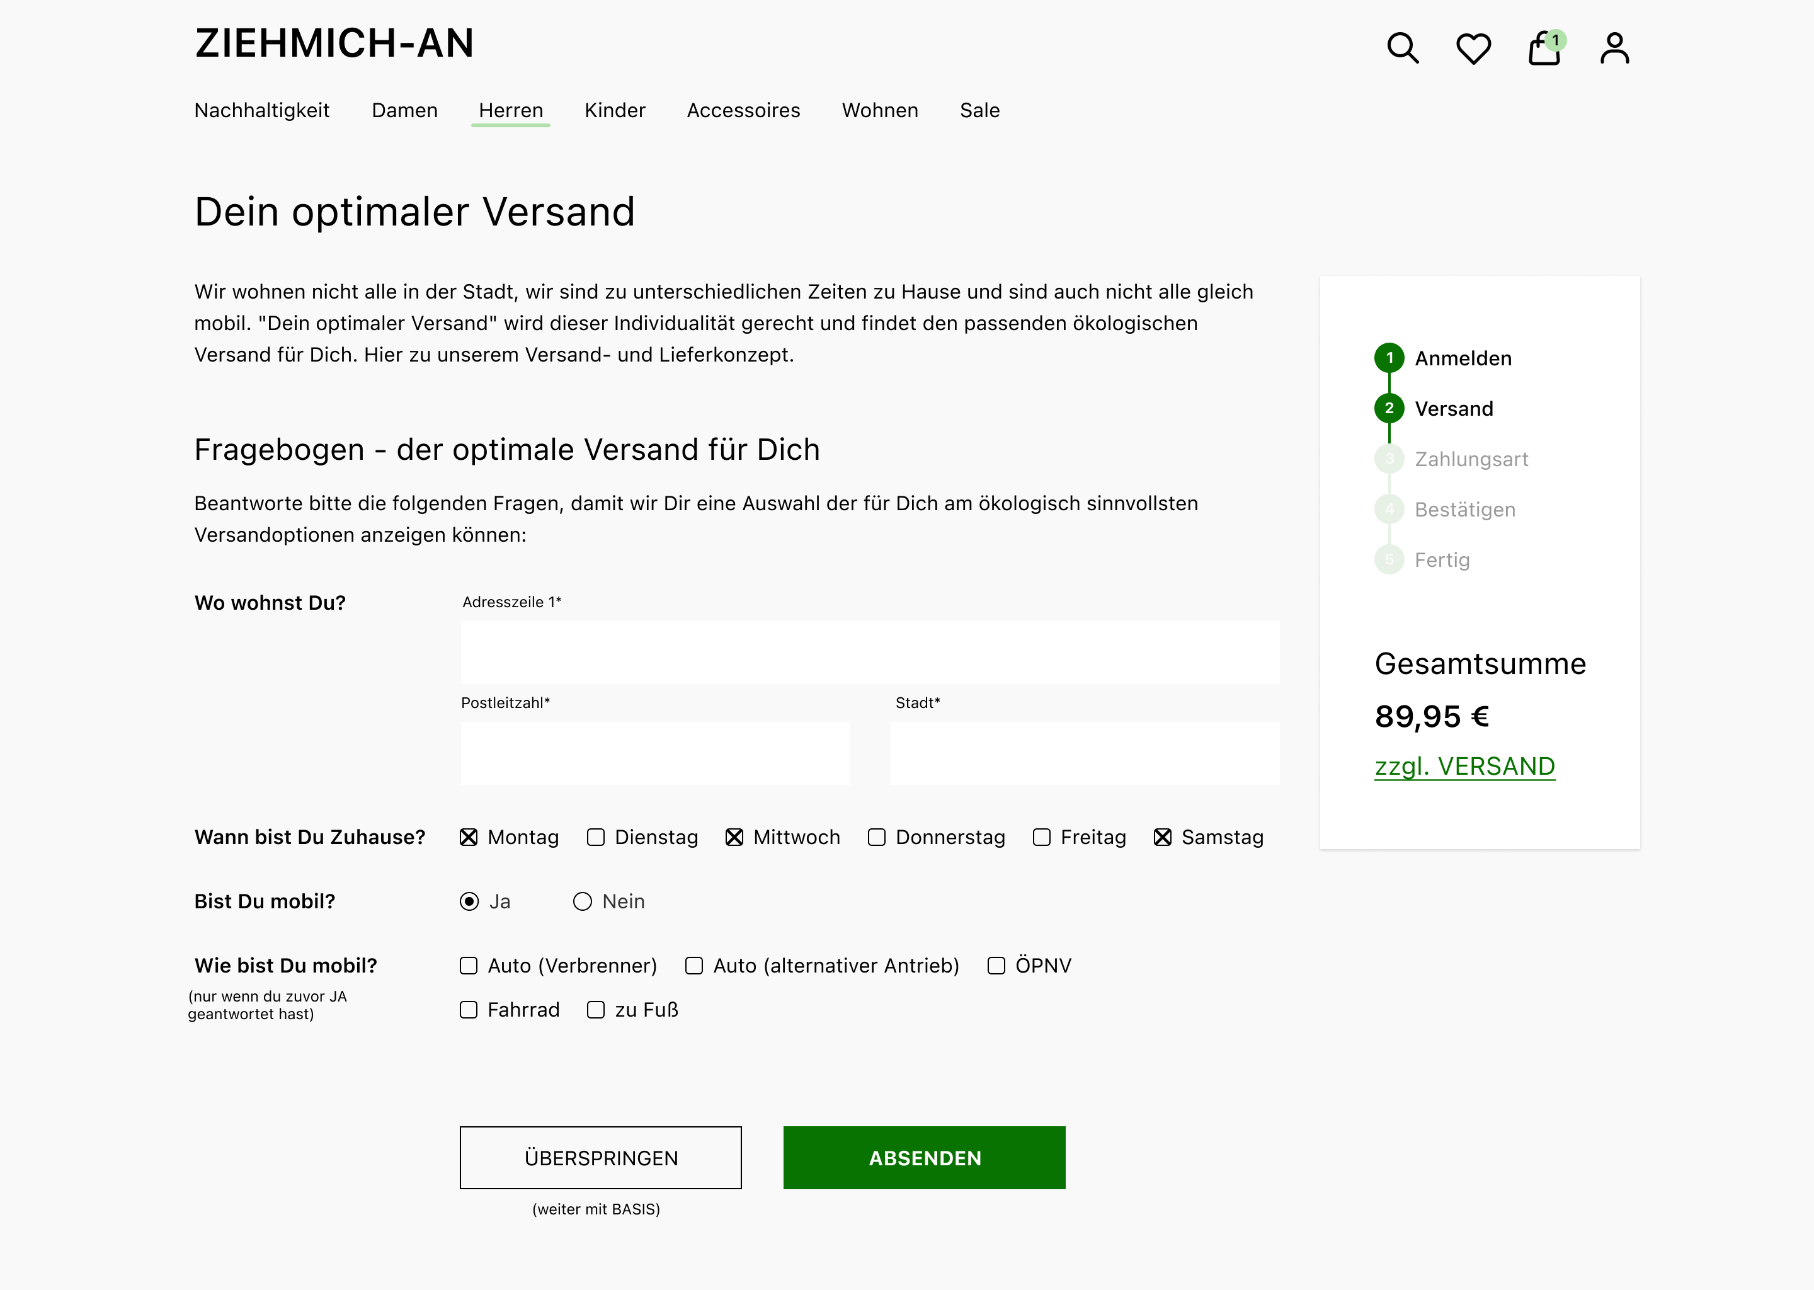Focus the Adresszeile 1 input field

tap(870, 653)
